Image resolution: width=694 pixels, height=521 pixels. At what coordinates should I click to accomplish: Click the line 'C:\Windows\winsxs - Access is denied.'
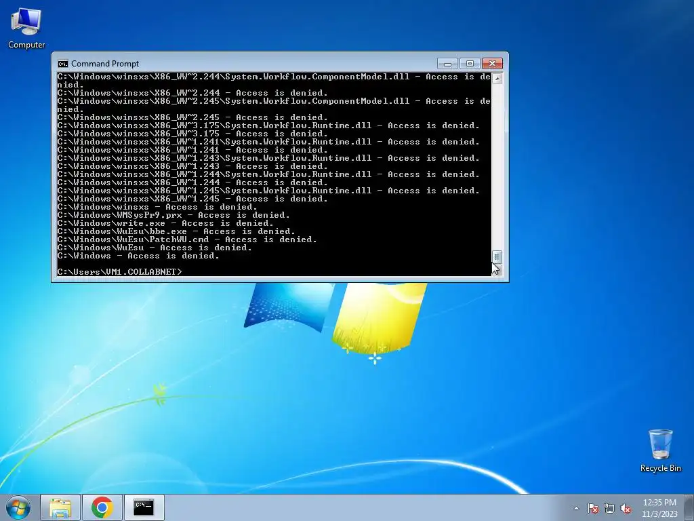point(157,207)
